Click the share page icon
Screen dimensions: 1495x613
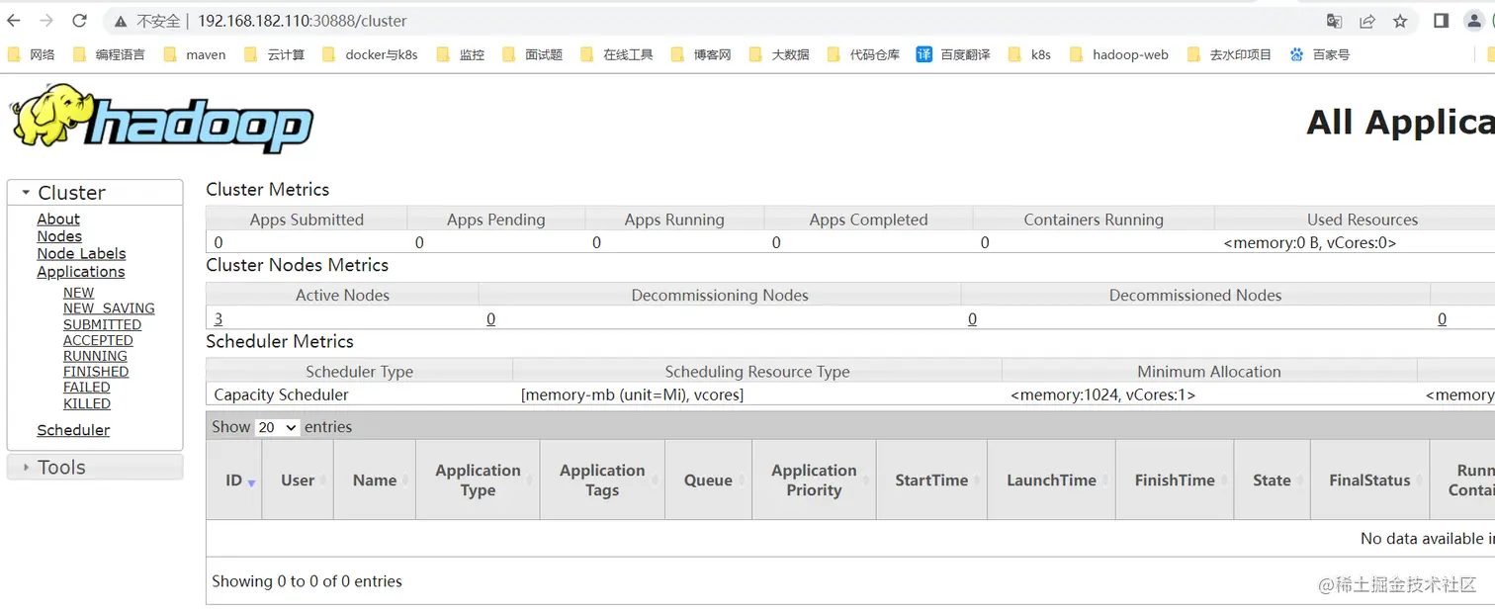(1367, 21)
